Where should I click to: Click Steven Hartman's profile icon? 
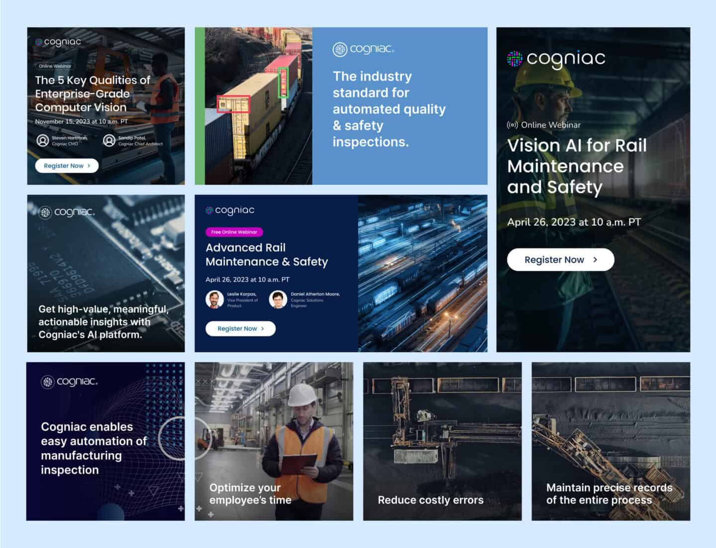point(43,141)
